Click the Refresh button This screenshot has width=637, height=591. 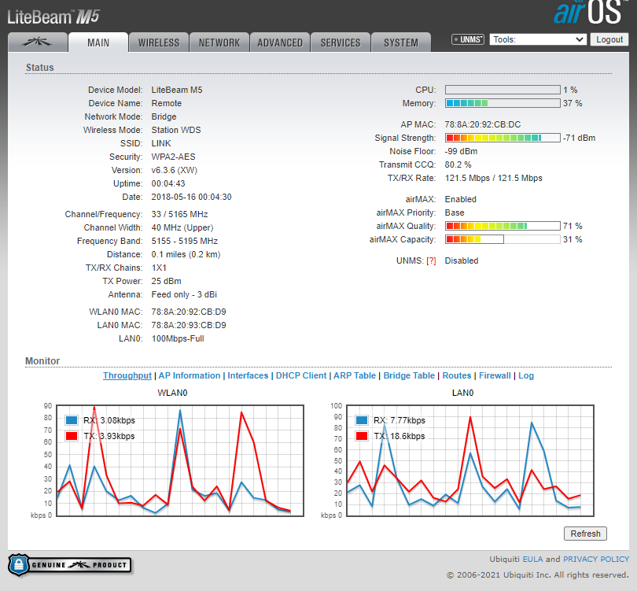tap(585, 534)
